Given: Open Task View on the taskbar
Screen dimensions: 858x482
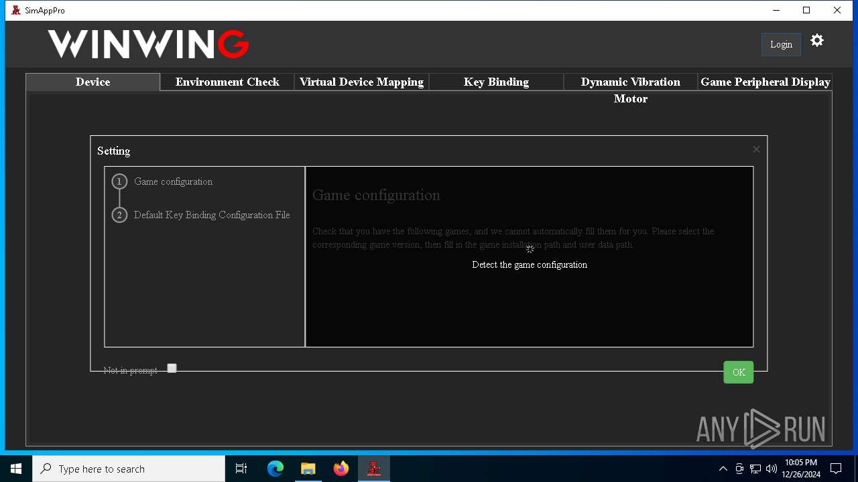Looking at the screenshot, I should tap(241, 469).
